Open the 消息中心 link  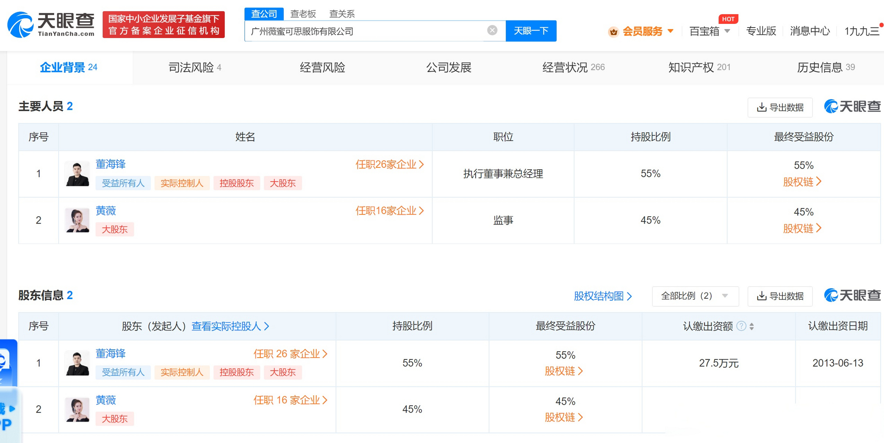810,31
